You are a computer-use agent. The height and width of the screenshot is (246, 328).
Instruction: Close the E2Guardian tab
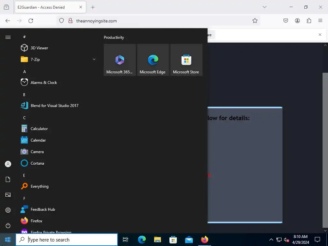tap(81, 7)
